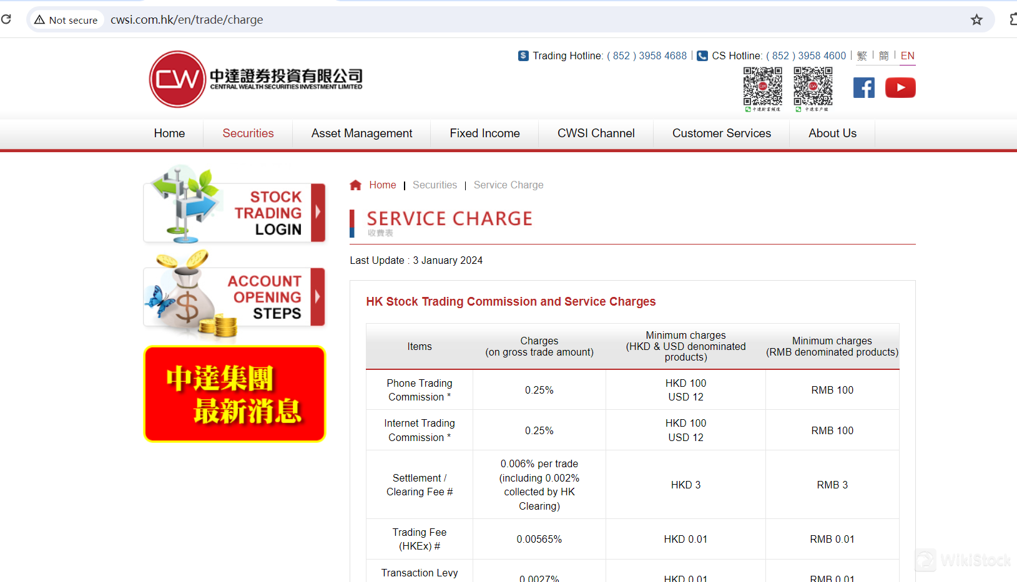
Task: Click the 中達集團最新消息 red banner
Action: tap(234, 394)
